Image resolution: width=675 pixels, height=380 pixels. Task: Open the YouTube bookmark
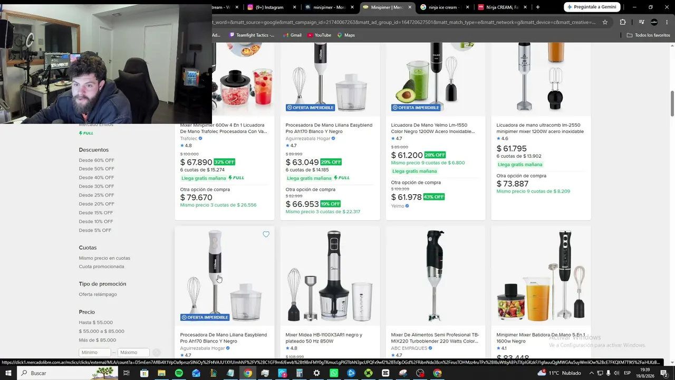click(319, 35)
